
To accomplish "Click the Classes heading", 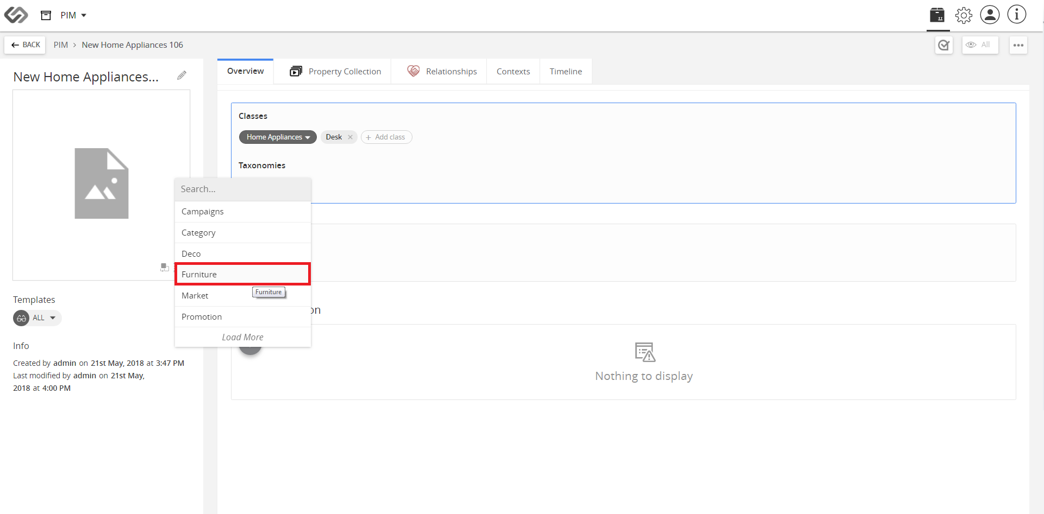I will click(253, 116).
